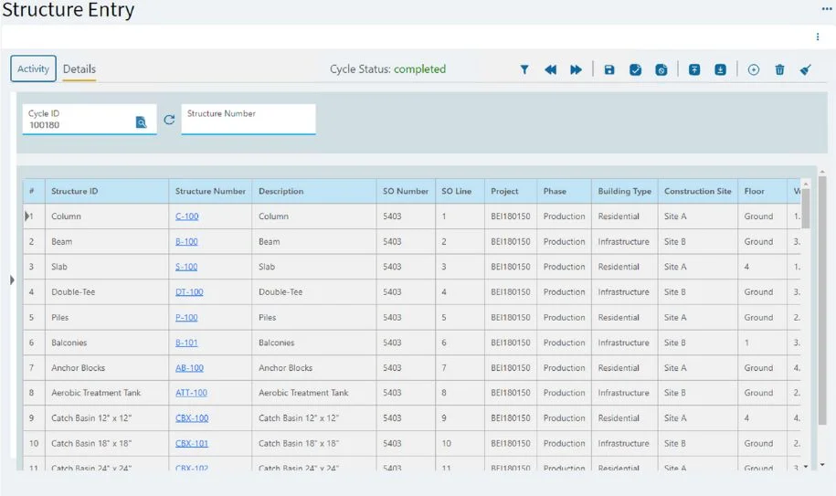
Task: Click into the Structure Number field
Action: [248, 123]
